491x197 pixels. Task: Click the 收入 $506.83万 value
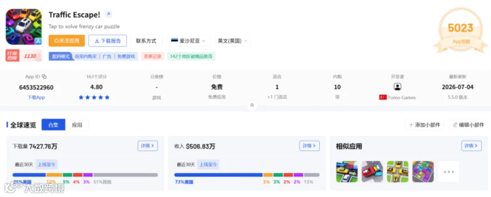[195, 146]
